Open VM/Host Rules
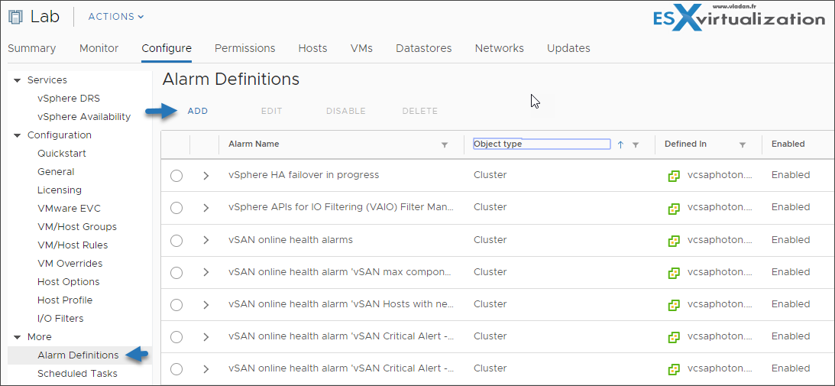This screenshot has width=835, height=386. (73, 245)
